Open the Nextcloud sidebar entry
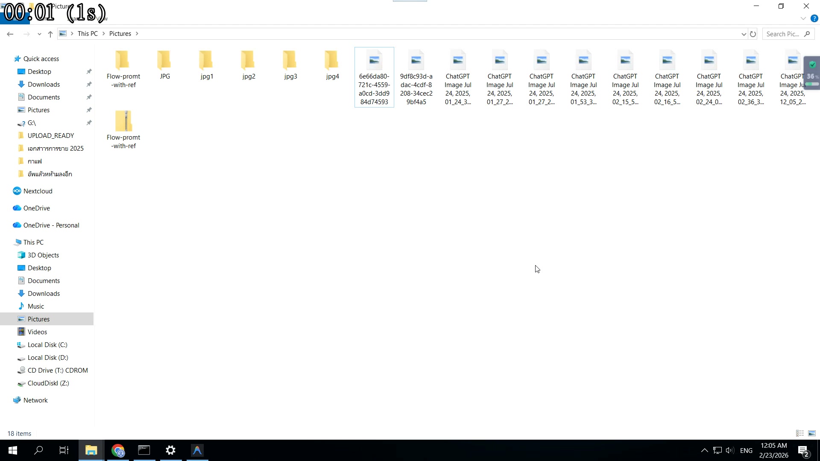Image resolution: width=820 pixels, height=461 pixels. [x=38, y=191]
